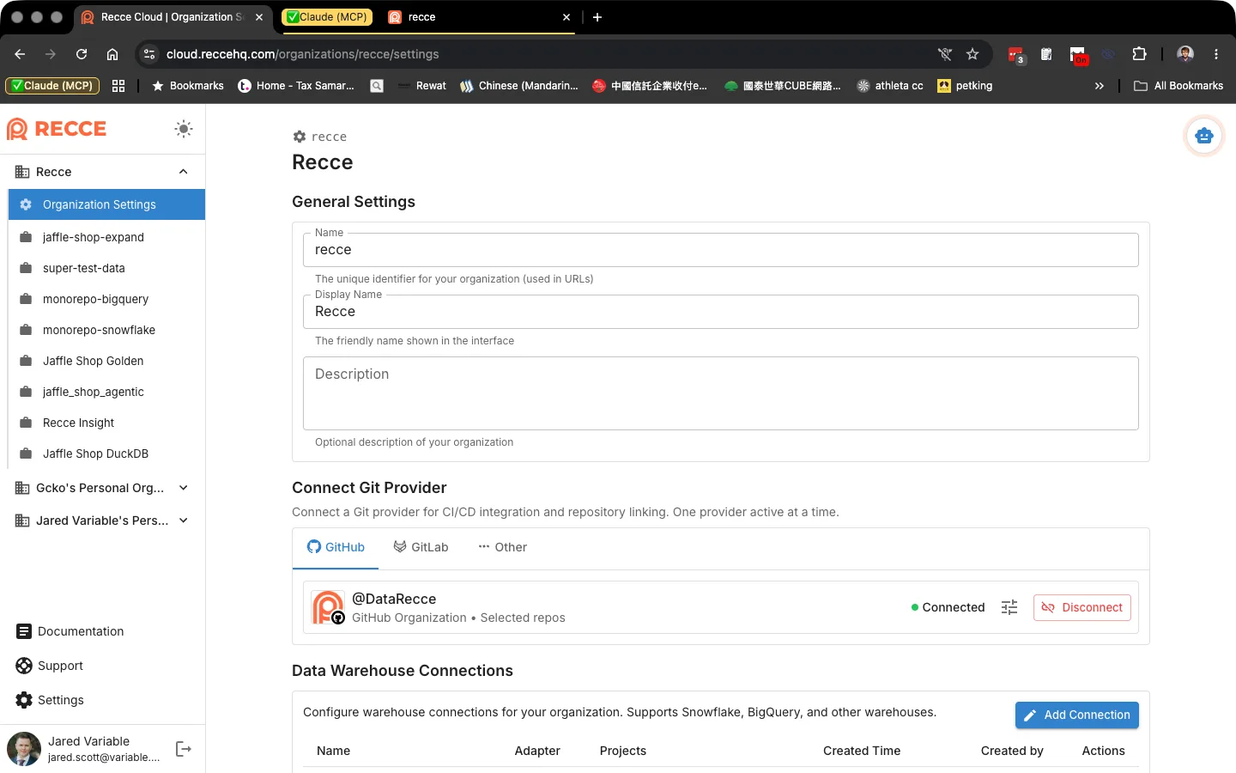Image resolution: width=1236 pixels, height=773 pixels.
Task: Click the address bar URL
Action: coord(302,54)
